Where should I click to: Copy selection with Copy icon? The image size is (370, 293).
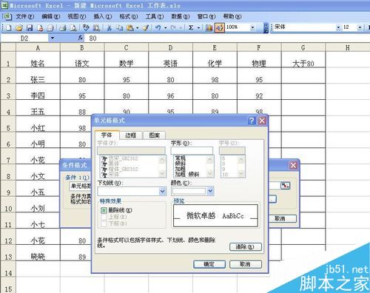tap(120, 28)
